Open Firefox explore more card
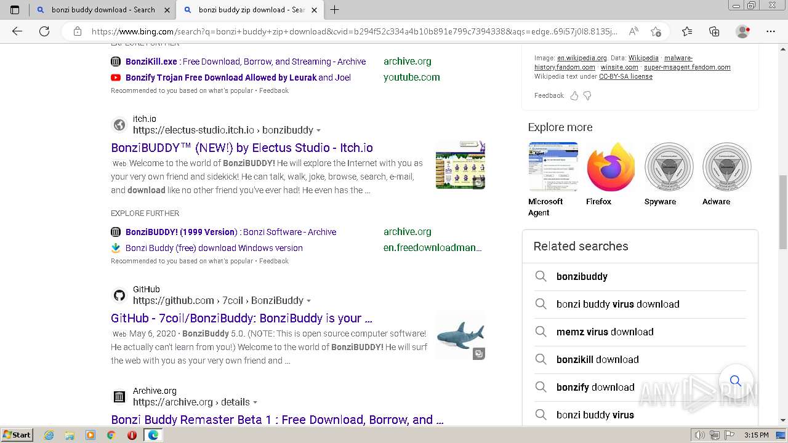 tap(611, 174)
